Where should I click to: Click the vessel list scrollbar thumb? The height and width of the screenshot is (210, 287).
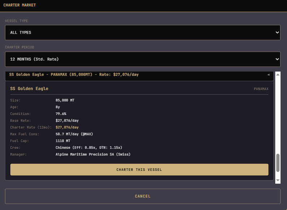(278, 163)
